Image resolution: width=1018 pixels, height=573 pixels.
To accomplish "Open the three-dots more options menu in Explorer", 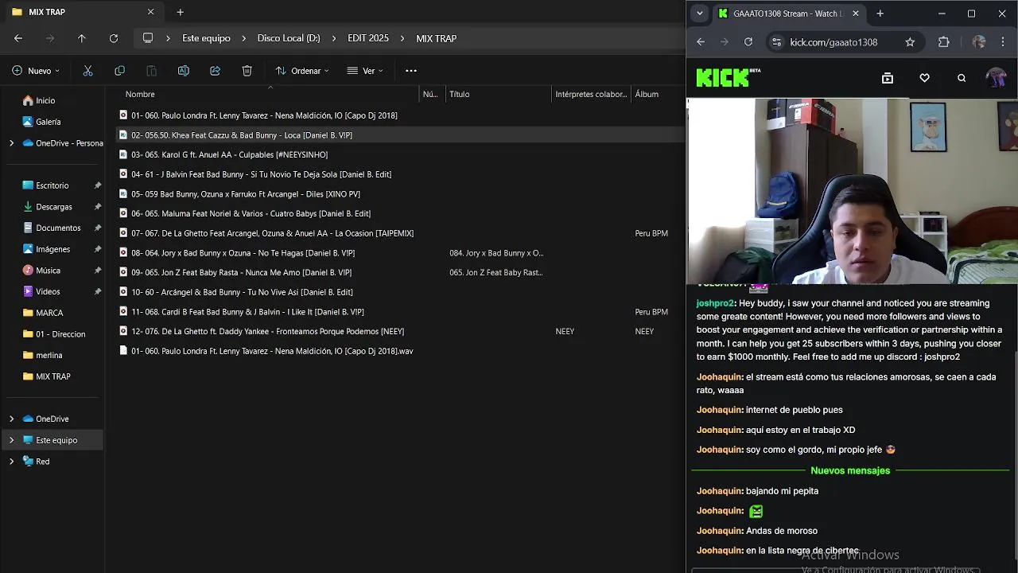I will [411, 71].
